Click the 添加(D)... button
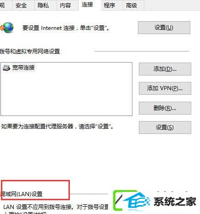 (165, 69)
